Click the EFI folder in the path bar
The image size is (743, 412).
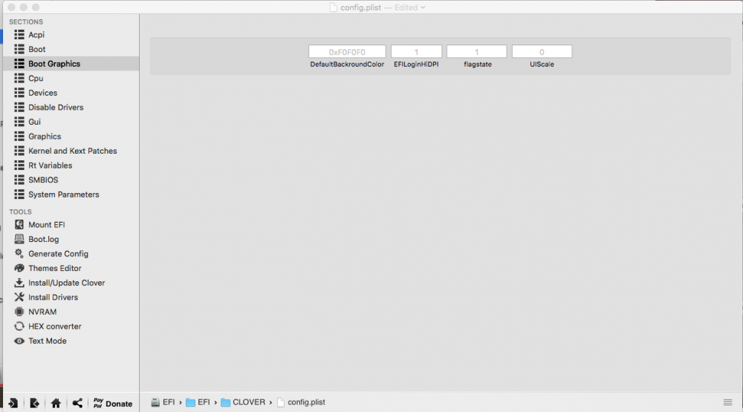[x=198, y=402]
